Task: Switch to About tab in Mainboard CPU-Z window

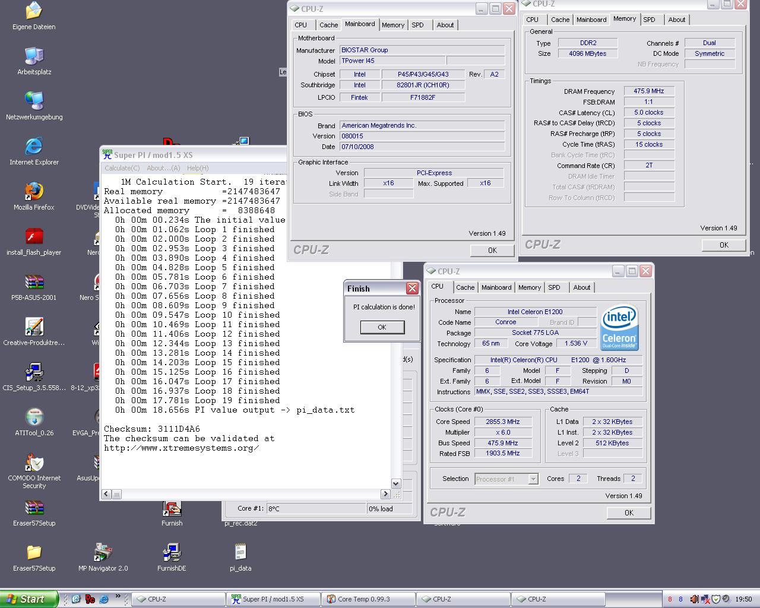Action: pyautogui.click(x=445, y=25)
